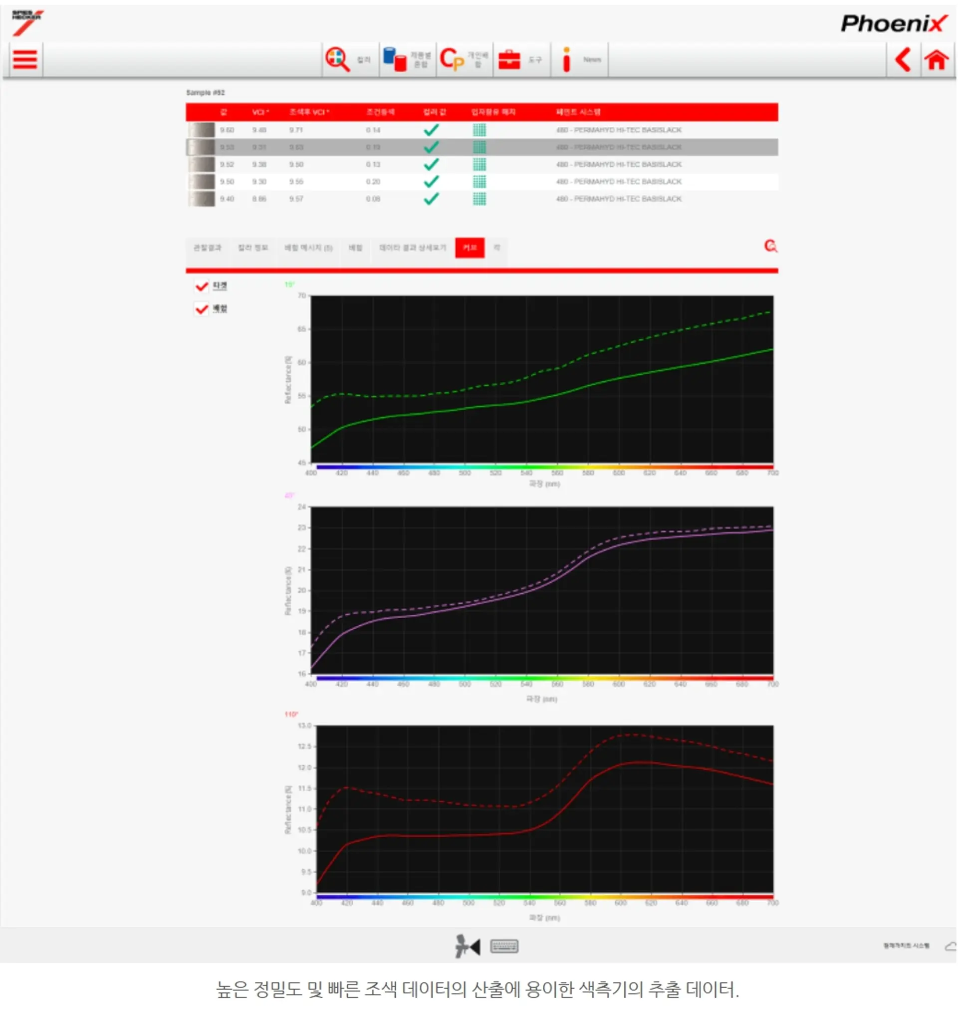Go back with the red arrow
The image size is (958, 1017).
[903, 59]
